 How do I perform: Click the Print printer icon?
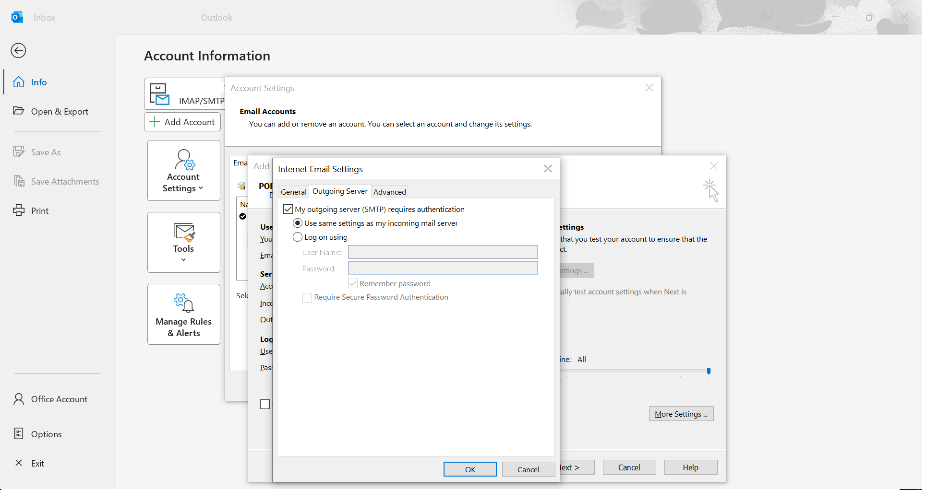click(19, 210)
